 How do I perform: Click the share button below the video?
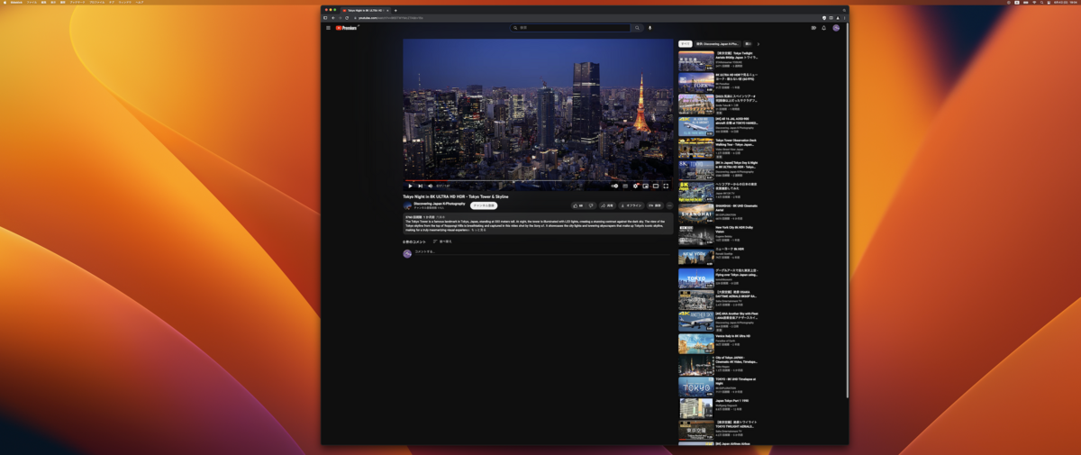pos(608,205)
